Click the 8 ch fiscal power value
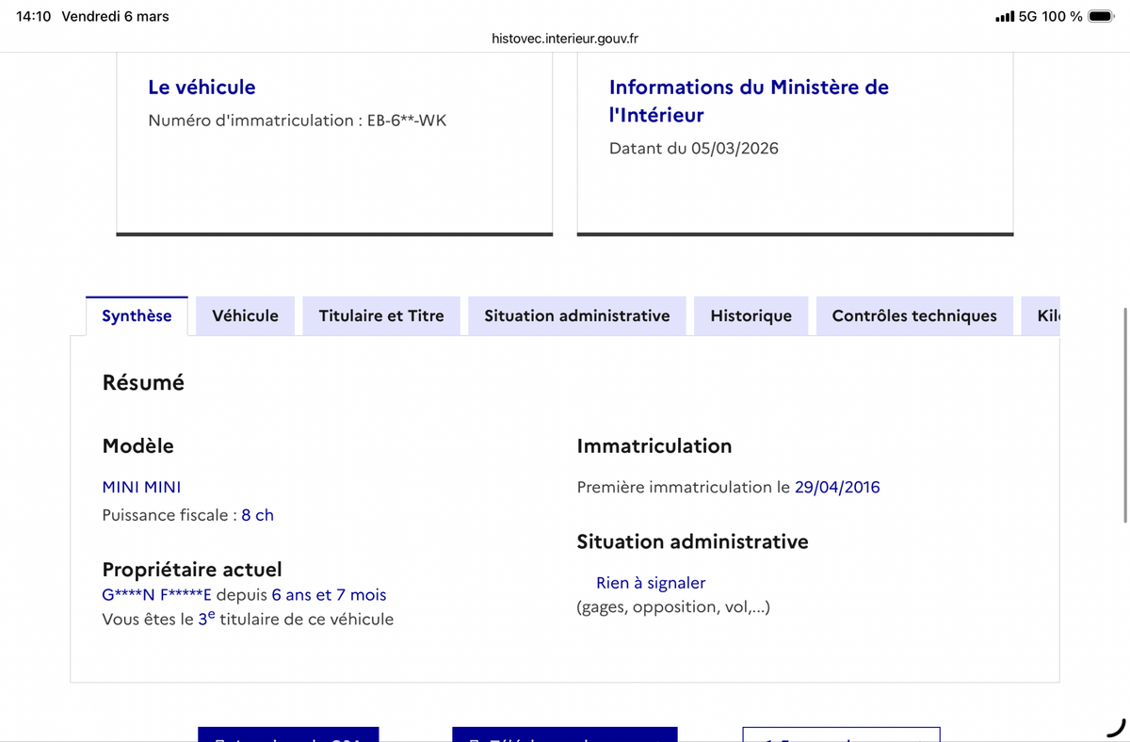Screen dimensions: 1130x742 coord(257,515)
